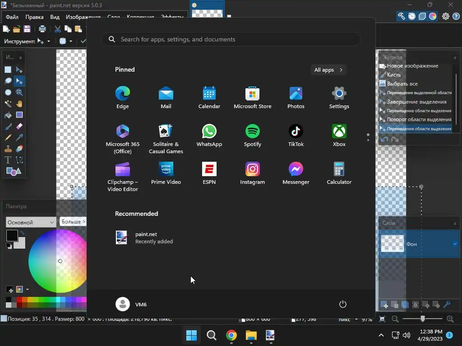Select the Paintbrush tool
This screenshot has height=346, width=462.
tap(8, 126)
